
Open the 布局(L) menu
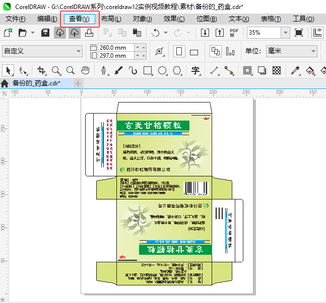pyautogui.click(x=111, y=19)
